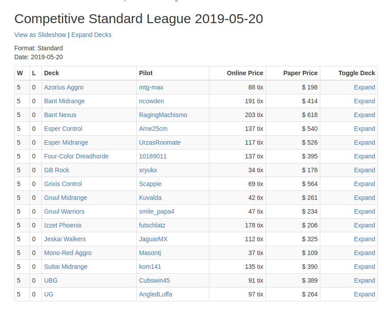This screenshot has height=312, width=384.
Task: Select the Jeskai Walkers deck link
Action: pos(65,239)
